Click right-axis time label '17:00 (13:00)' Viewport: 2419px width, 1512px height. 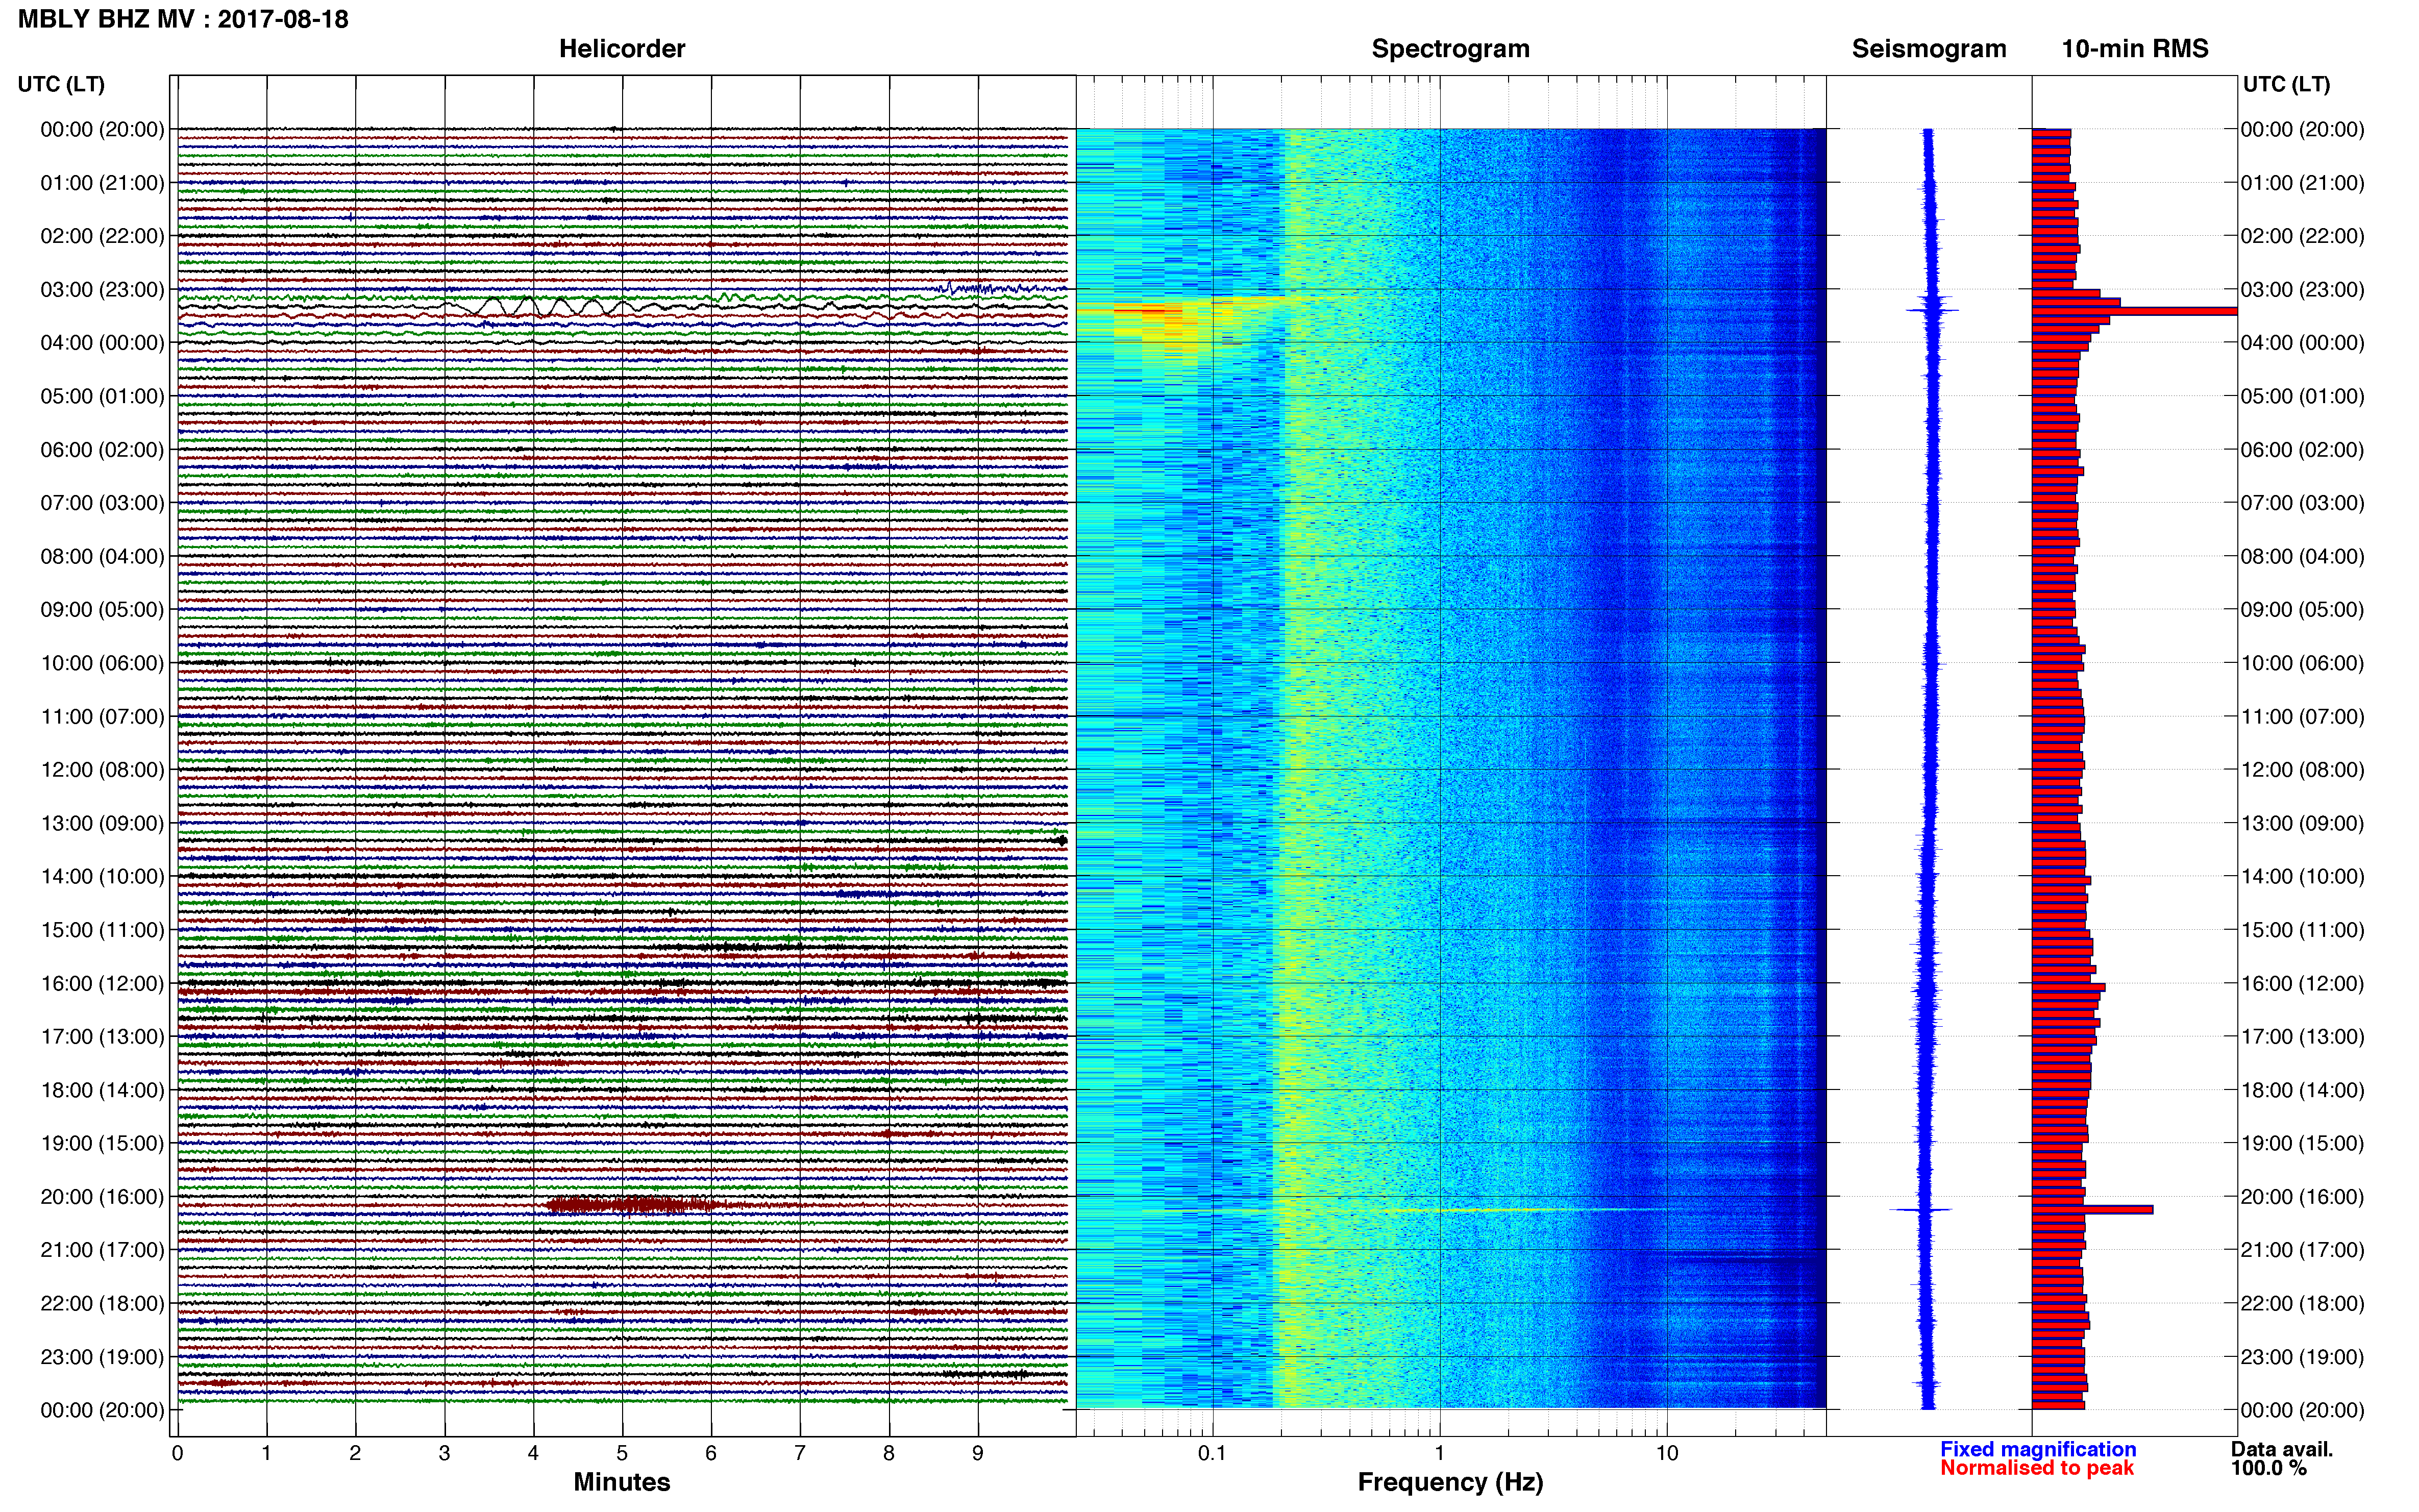click(x=2302, y=1037)
